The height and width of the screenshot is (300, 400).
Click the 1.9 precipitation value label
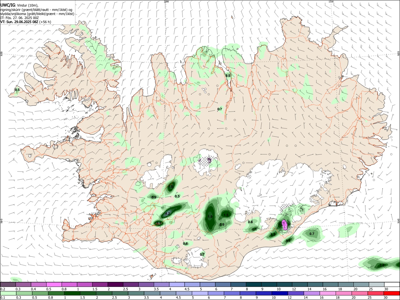(x=210, y=217)
